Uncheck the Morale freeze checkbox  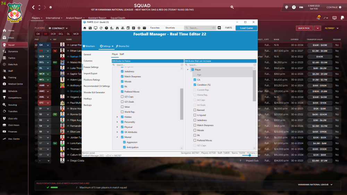point(122,81)
